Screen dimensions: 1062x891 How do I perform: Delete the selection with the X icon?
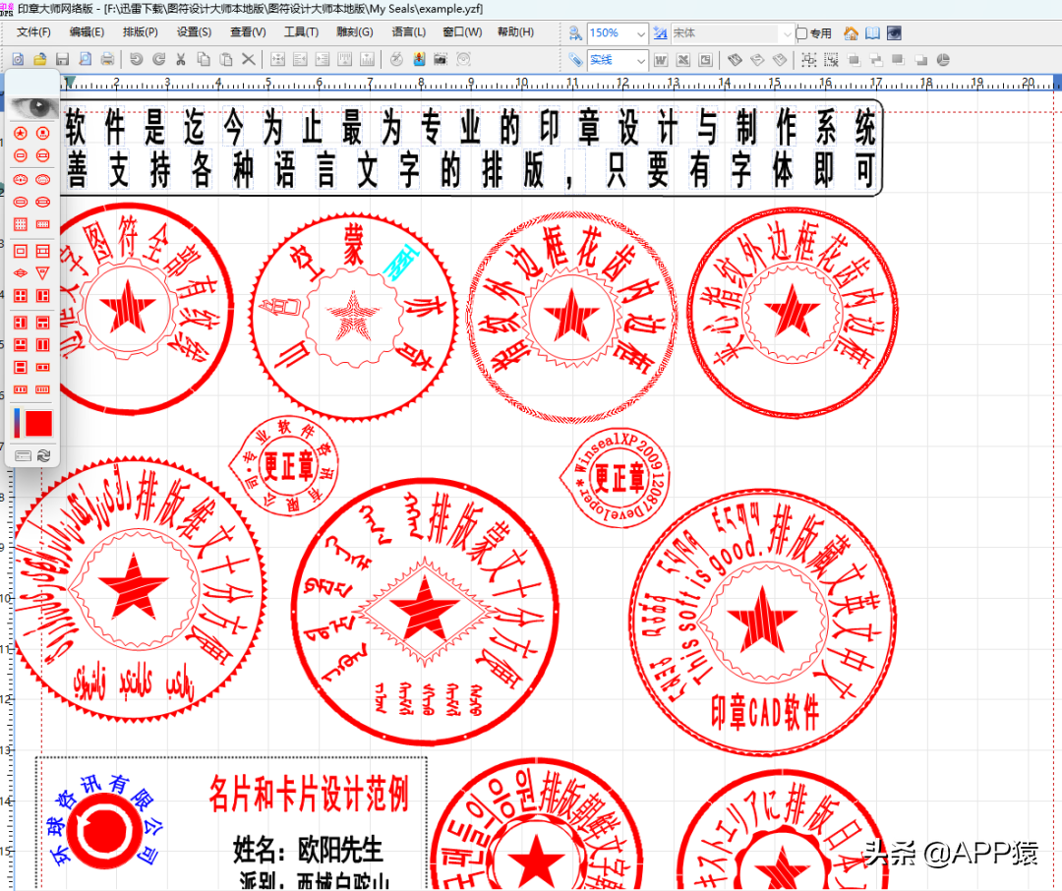(x=249, y=60)
